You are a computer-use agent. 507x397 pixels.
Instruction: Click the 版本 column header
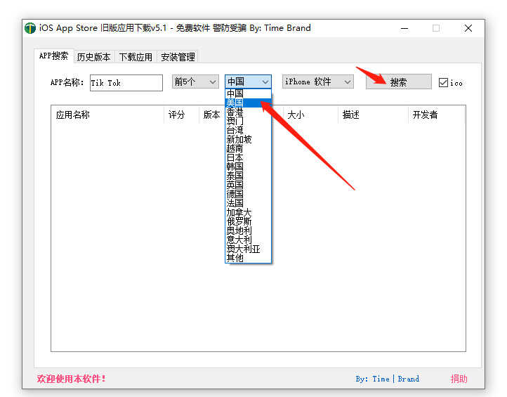click(212, 115)
